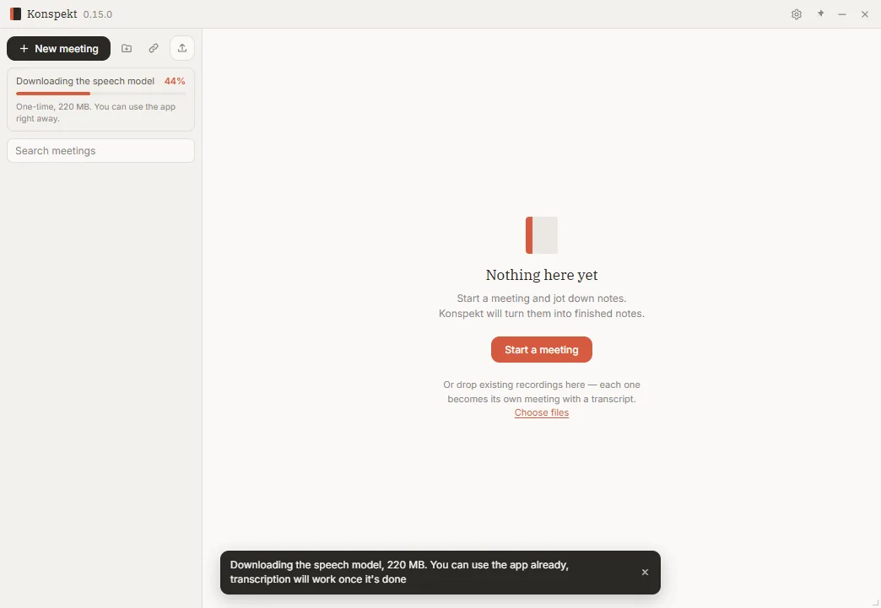Open settings via the gear icon
Screen dimensions: 881x608
[x=796, y=14]
